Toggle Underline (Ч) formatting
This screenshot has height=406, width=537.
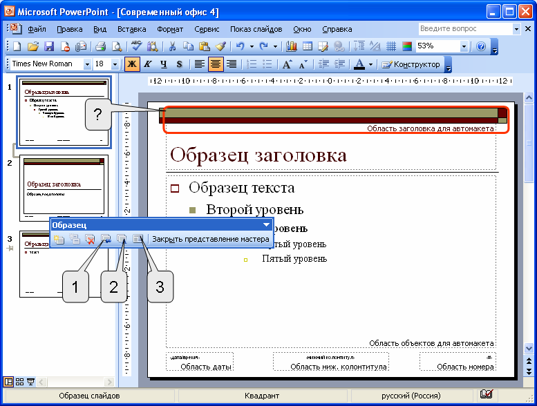(164, 64)
